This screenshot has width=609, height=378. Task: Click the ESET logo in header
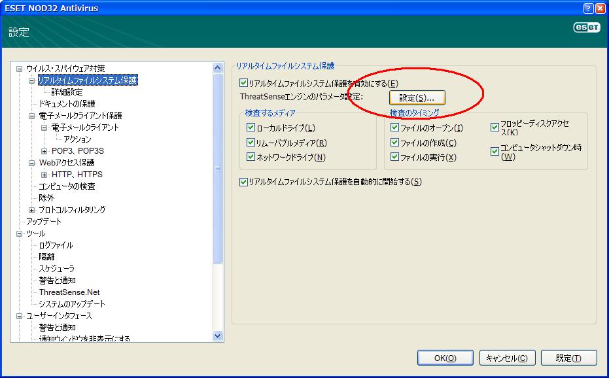coord(587,27)
